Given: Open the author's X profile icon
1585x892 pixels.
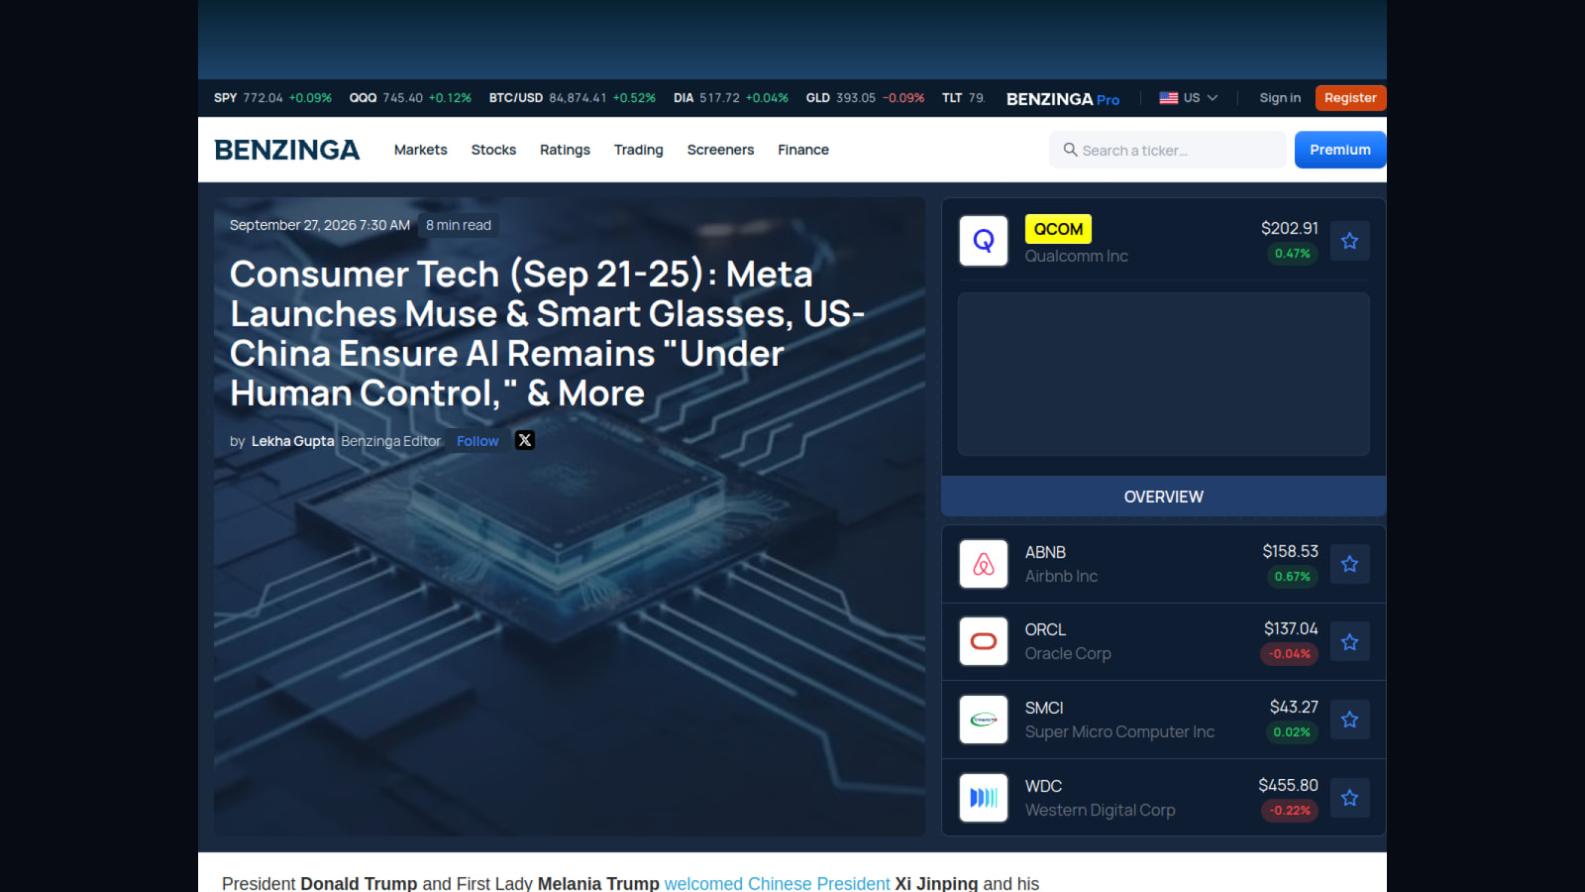Looking at the screenshot, I should coord(525,440).
